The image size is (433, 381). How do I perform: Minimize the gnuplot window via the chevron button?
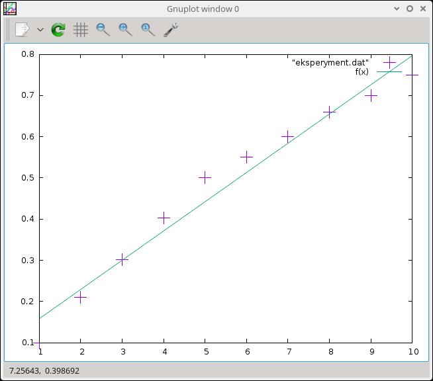pyautogui.click(x=397, y=9)
